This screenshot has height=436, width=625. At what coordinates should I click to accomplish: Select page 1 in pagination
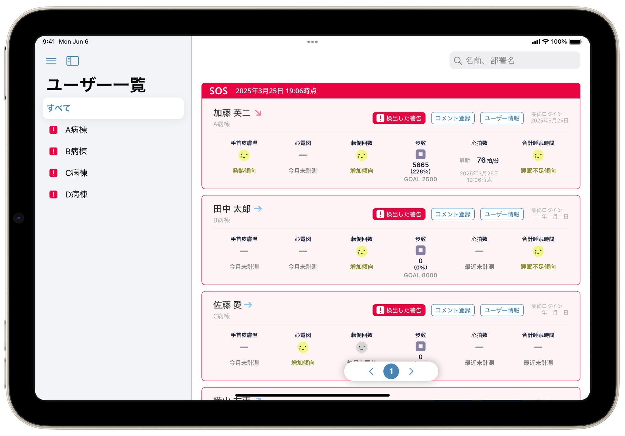[x=391, y=371]
